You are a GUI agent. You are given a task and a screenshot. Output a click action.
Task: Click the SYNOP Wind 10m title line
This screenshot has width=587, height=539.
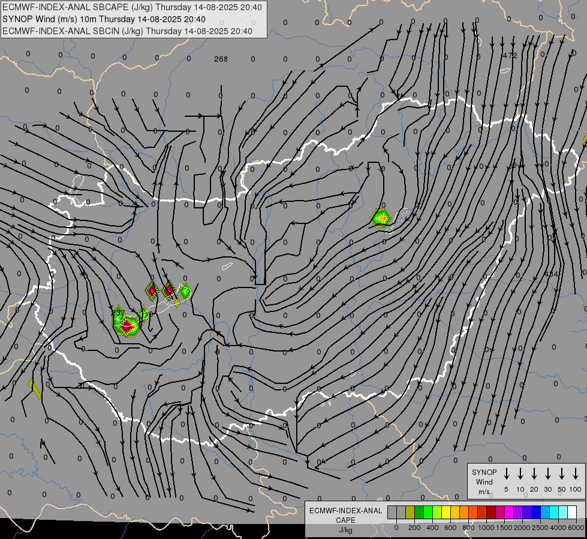click(104, 19)
